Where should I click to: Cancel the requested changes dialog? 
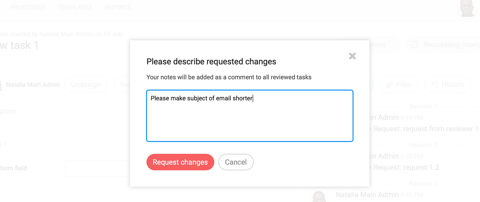tap(236, 162)
